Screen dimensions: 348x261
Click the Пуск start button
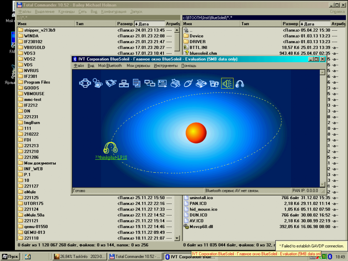click(x=10, y=256)
